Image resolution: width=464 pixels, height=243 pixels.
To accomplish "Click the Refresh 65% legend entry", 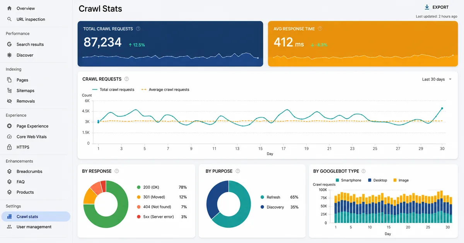I will coord(279,197).
